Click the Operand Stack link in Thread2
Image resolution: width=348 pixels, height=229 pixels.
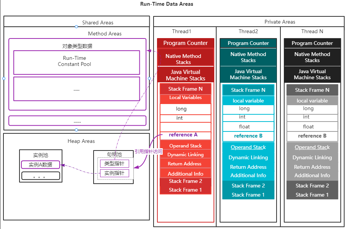pyautogui.click(x=248, y=147)
